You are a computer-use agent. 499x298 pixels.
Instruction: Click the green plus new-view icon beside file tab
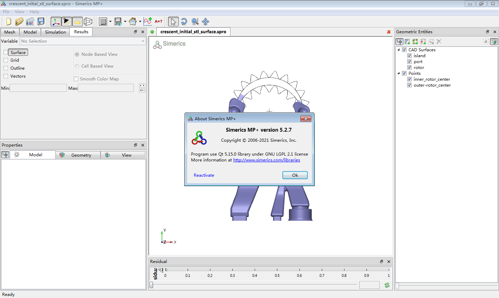tap(152, 32)
